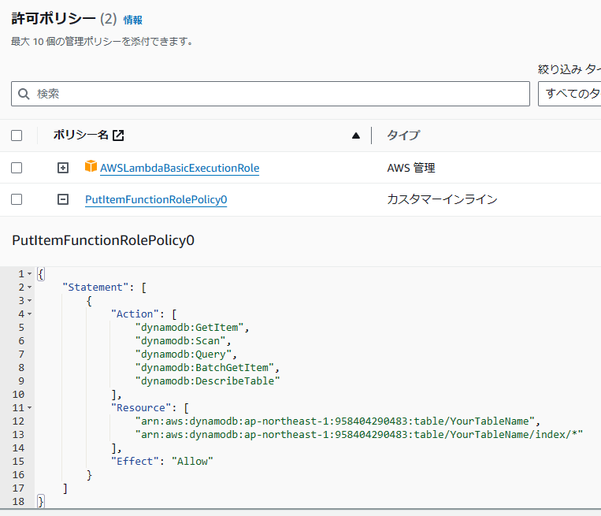601x516 pixels.
Task: Click the search magnifier icon
Action: point(24,94)
